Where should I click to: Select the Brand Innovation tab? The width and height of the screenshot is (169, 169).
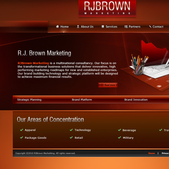tap(136, 100)
